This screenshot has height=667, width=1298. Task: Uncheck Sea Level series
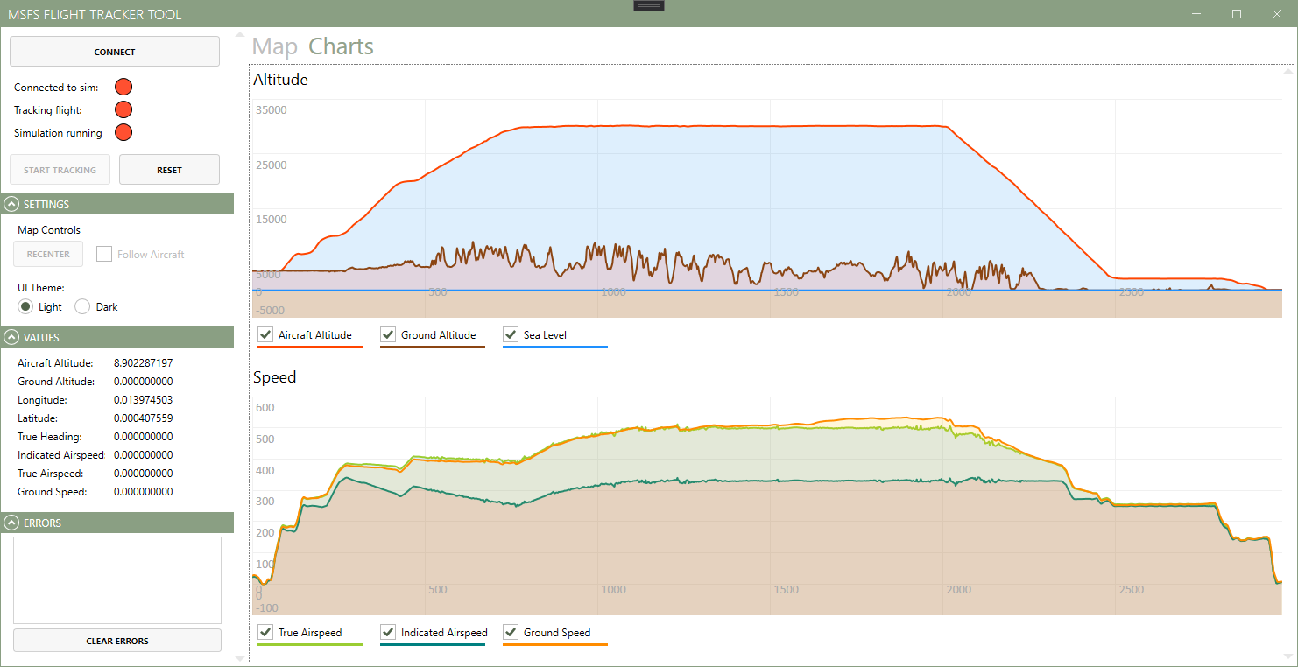pyautogui.click(x=510, y=334)
